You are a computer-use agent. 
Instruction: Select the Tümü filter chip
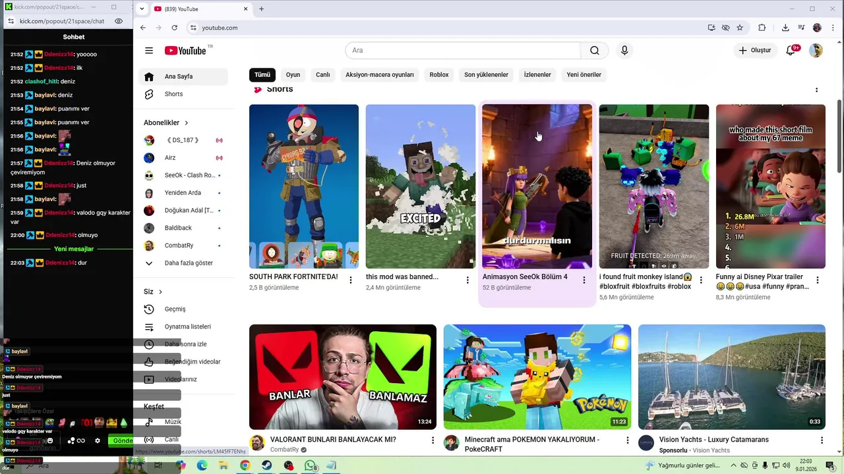pos(262,74)
